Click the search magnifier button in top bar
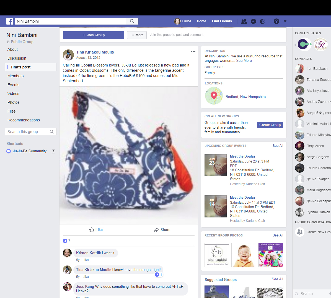331x298 pixels. pyautogui.click(x=132, y=21)
